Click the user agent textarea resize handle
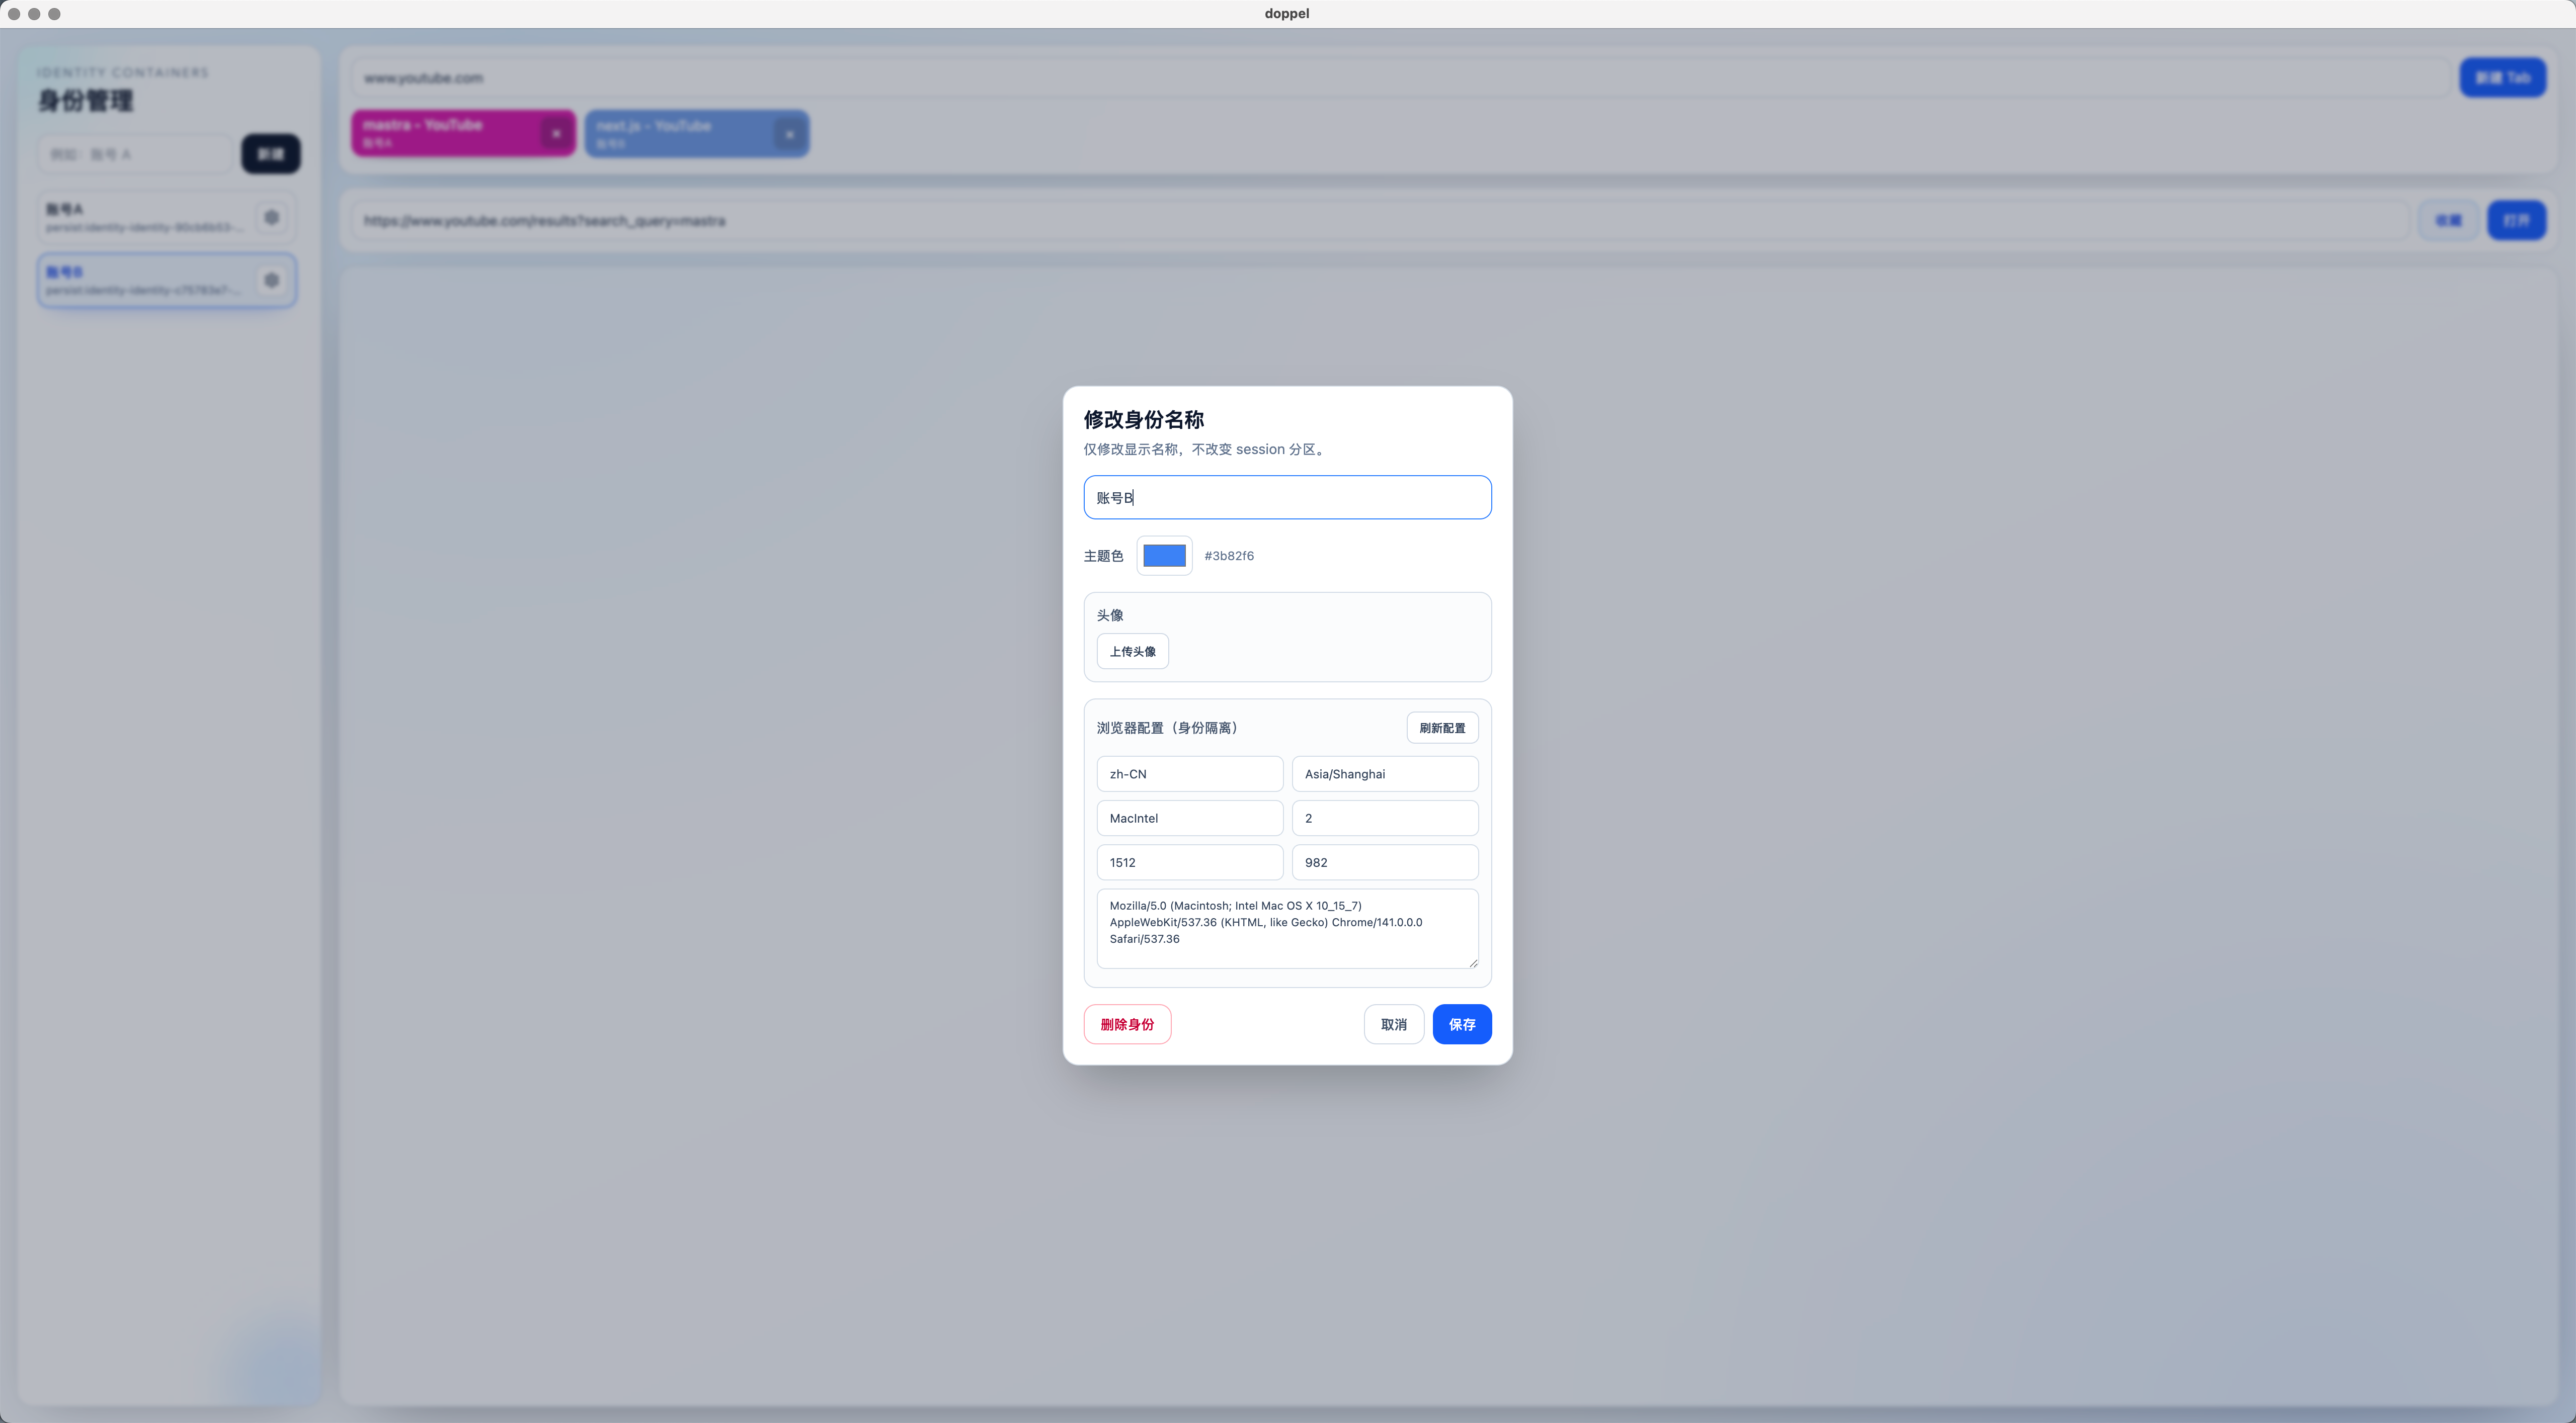Image resolution: width=2576 pixels, height=1423 pixels. (1473, 962)
